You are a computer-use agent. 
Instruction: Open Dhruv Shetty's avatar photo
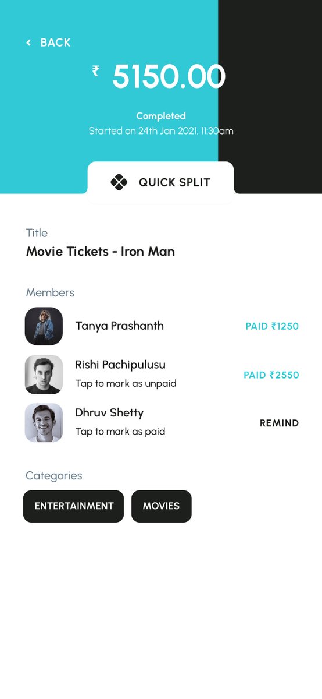[44, 423]
